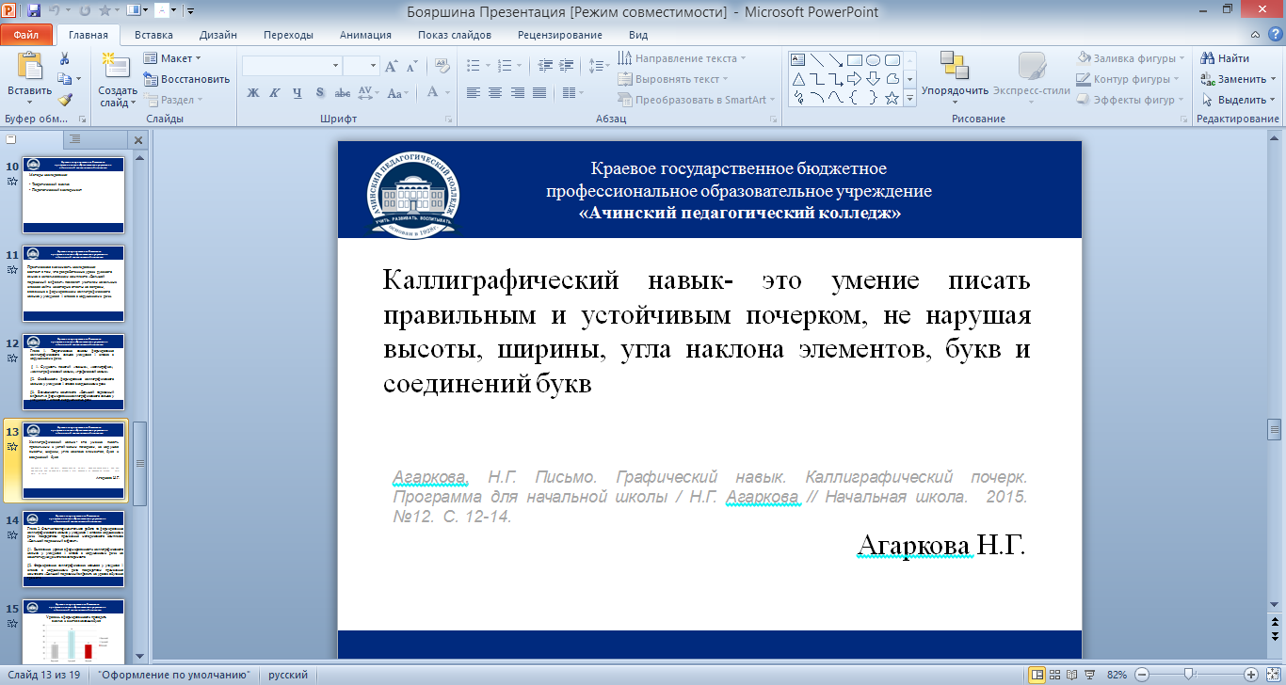Switch to the Дизайн tab
1286x685 pixels.
coord(218,35)
